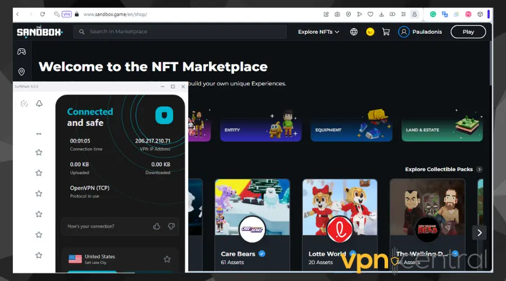Bookmark page with the heart icon
The width and height of the screenshot is (506, 281).
[x=371, y=14]
